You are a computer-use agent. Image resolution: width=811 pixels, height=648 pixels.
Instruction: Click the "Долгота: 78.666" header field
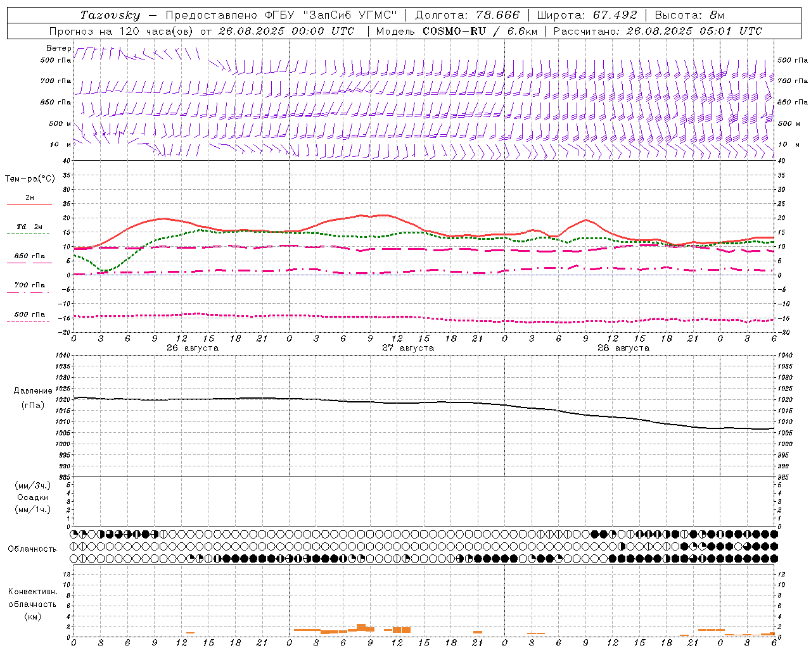tap(467, 15)
